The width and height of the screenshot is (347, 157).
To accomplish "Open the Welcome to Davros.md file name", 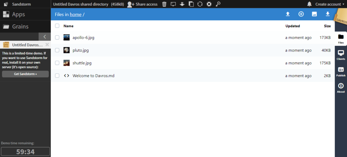I will pyautogui.click(x=94, y=76).
